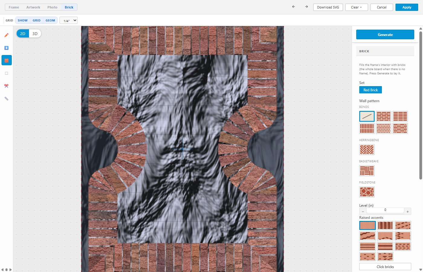Decrease Level with the minus button

[x=363, y=212]
